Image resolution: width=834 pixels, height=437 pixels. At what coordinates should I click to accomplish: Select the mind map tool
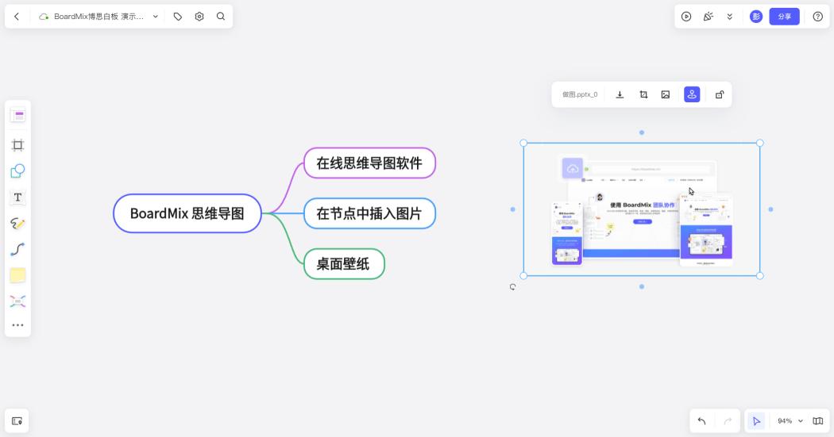point(17,301)
